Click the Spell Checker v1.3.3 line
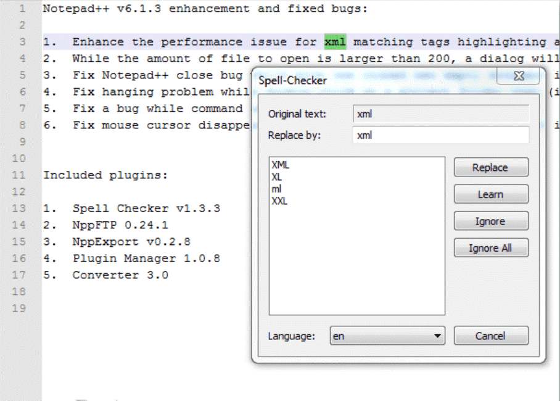This screenshot has height=401, width=560. point(131,209)
